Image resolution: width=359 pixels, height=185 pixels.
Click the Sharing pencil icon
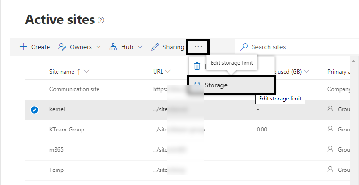pos(155,47)
